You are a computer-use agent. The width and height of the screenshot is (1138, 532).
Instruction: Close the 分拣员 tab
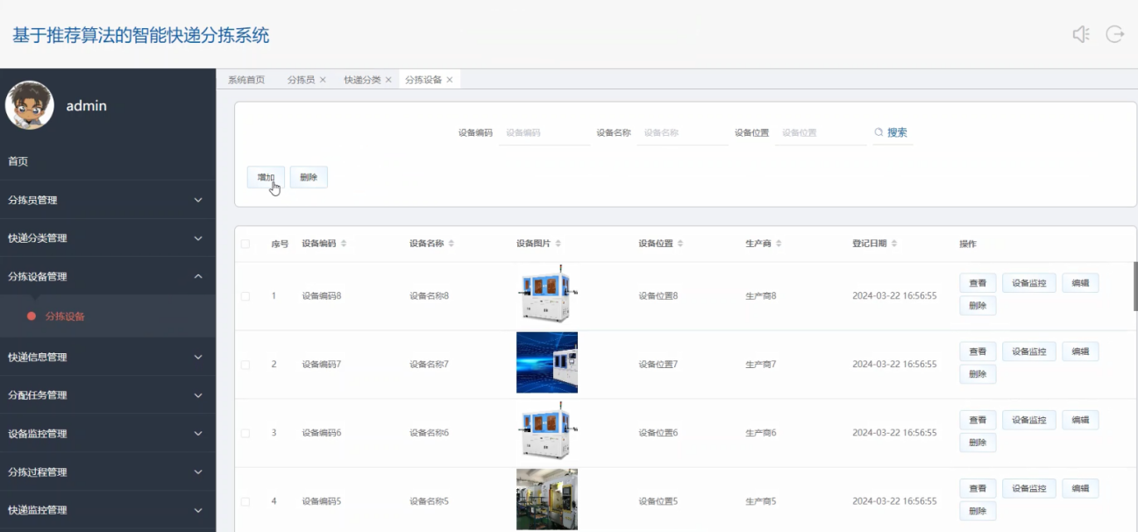tap(323, 80)
